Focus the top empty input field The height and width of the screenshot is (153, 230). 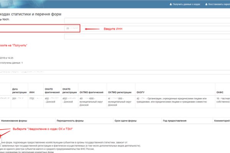[147, 20]
